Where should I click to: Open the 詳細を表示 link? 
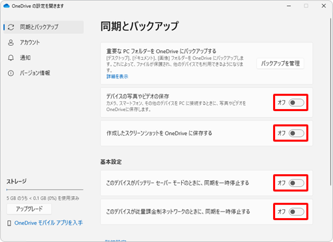point(117,76)
